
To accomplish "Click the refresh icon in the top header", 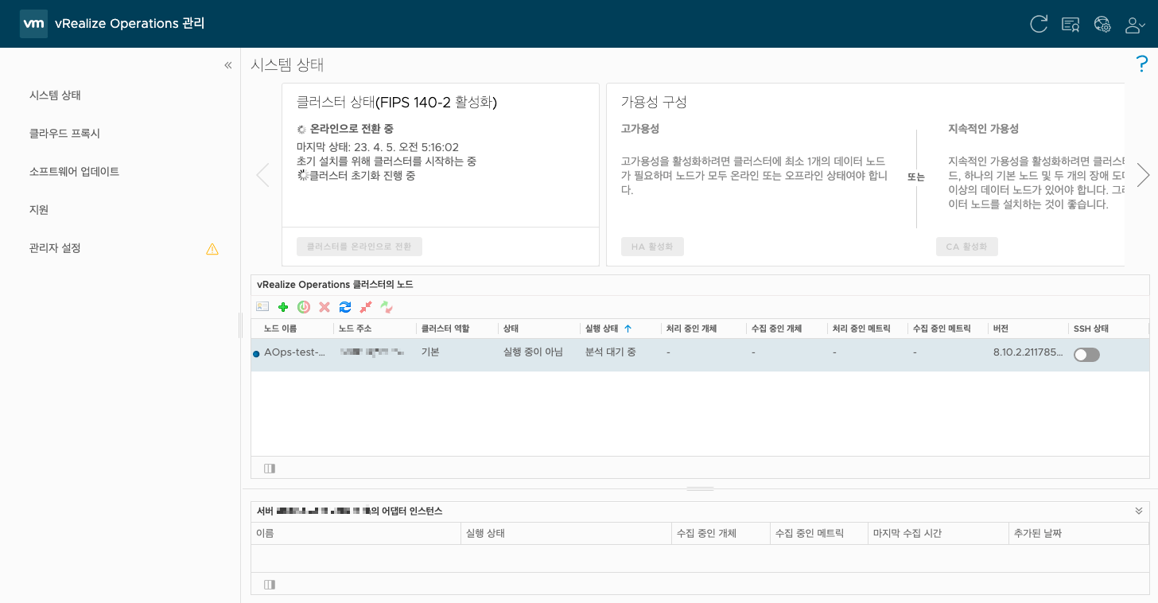I will (1039, 24).
